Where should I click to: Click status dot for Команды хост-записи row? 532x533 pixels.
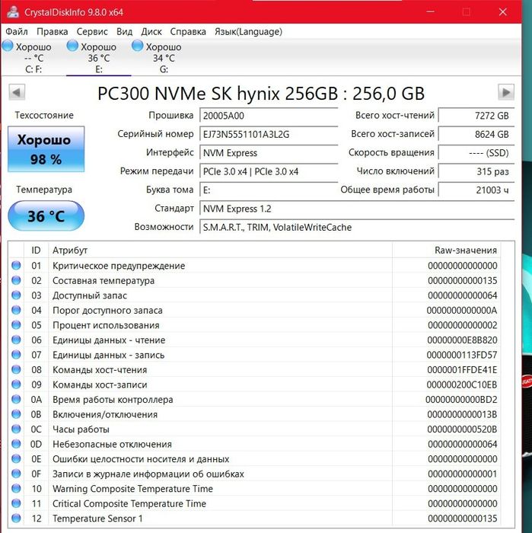click(16, 385)
